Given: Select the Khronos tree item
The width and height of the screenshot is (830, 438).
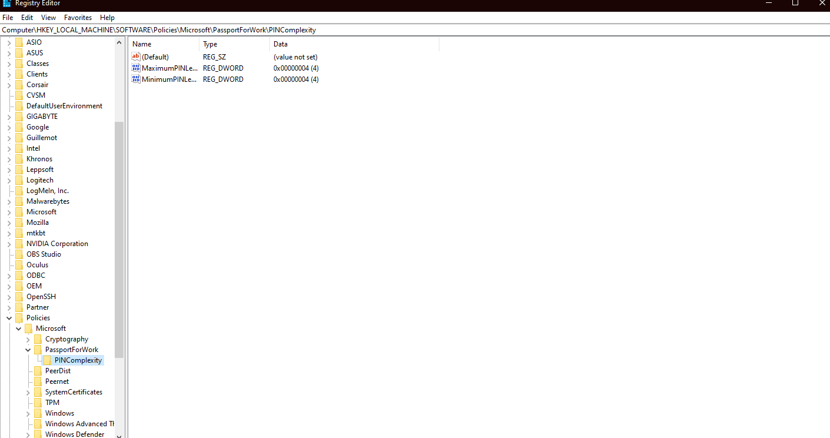Looking at the screenshot, I should coord(39,159).
